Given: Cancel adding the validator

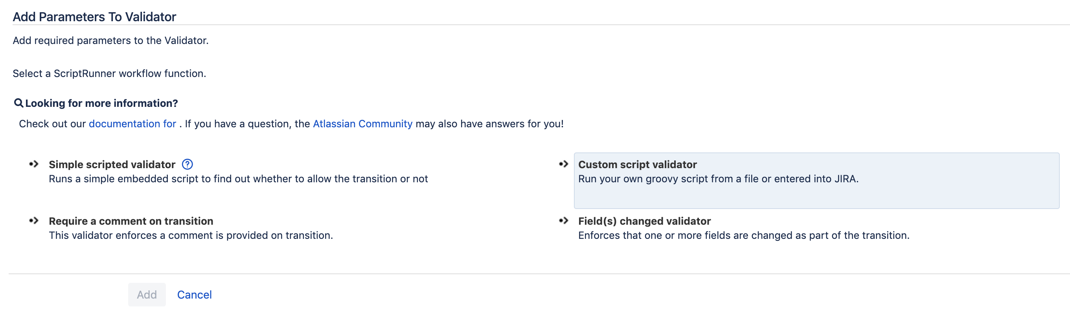Looking at the screenshot, I should coord(195,295).
